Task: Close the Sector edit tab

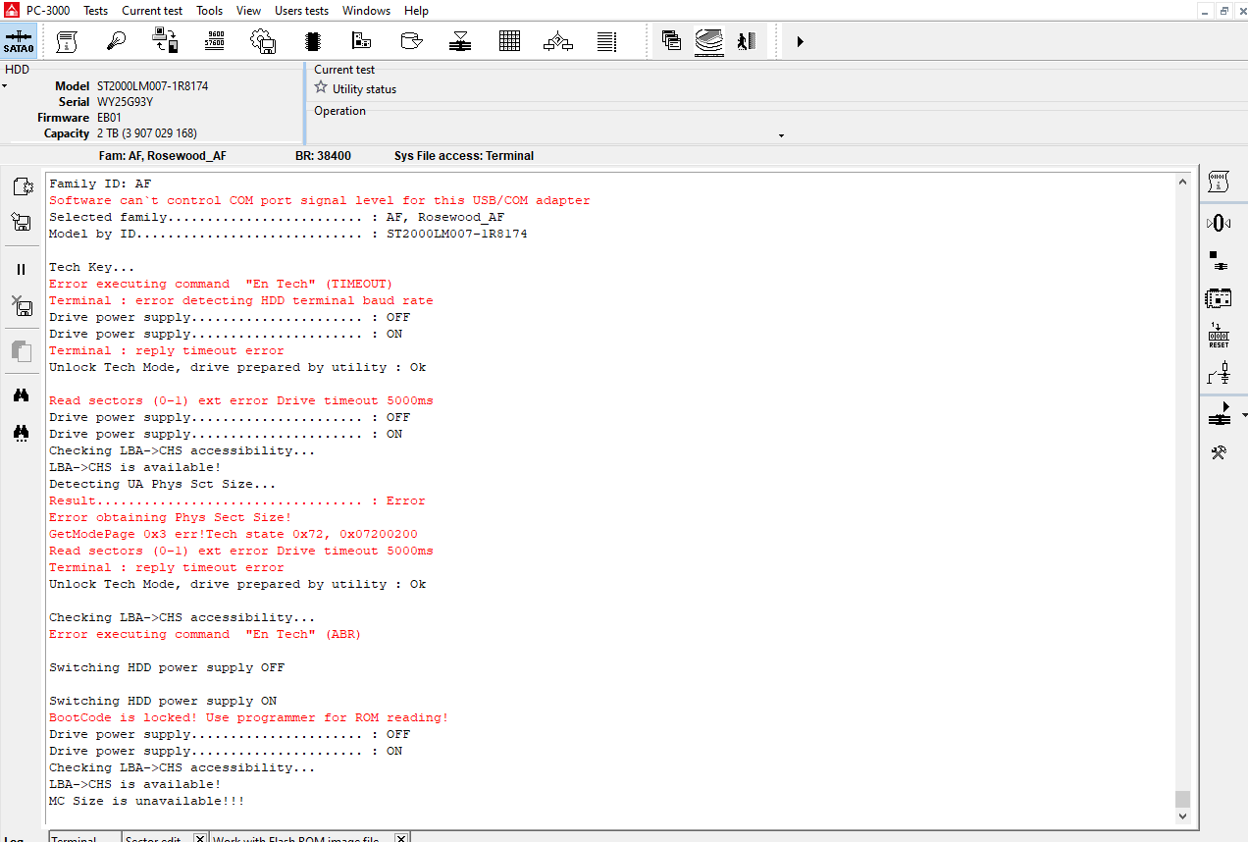Action: coord(200,838)
